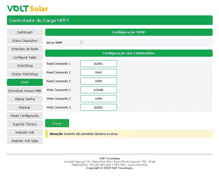Open Configurar Saída settings
Screen dimensions: 219x180
coord(25,57)
